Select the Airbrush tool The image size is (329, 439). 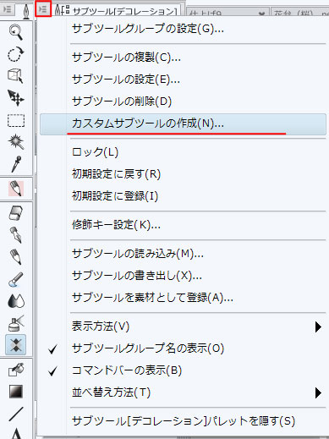click(x=16, y=323)
